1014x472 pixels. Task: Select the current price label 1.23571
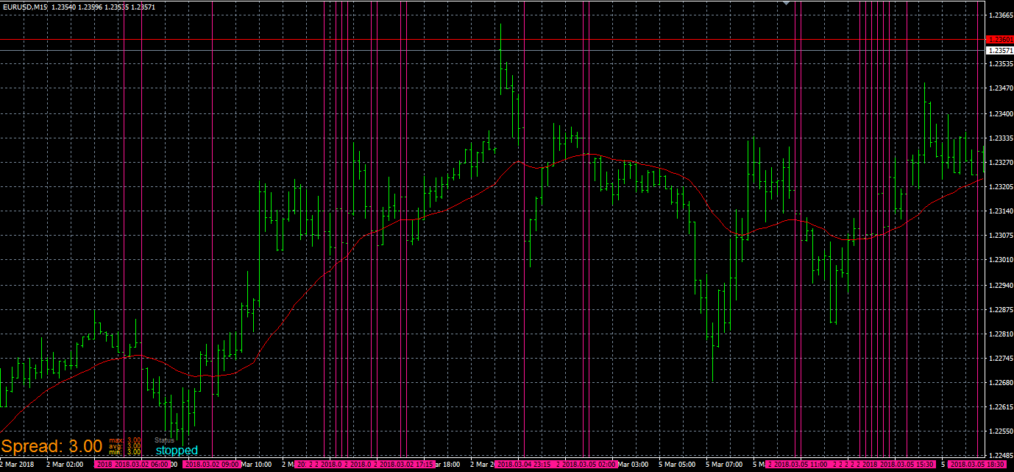pos(999,50)
